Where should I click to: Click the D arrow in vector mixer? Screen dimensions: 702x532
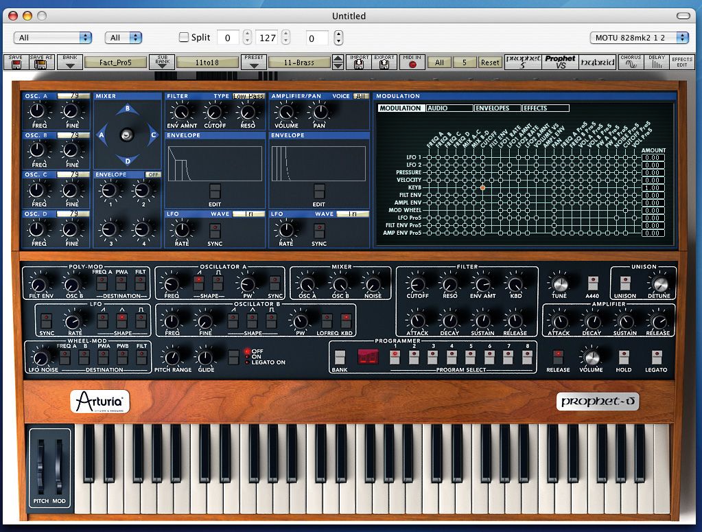(128, 161)
